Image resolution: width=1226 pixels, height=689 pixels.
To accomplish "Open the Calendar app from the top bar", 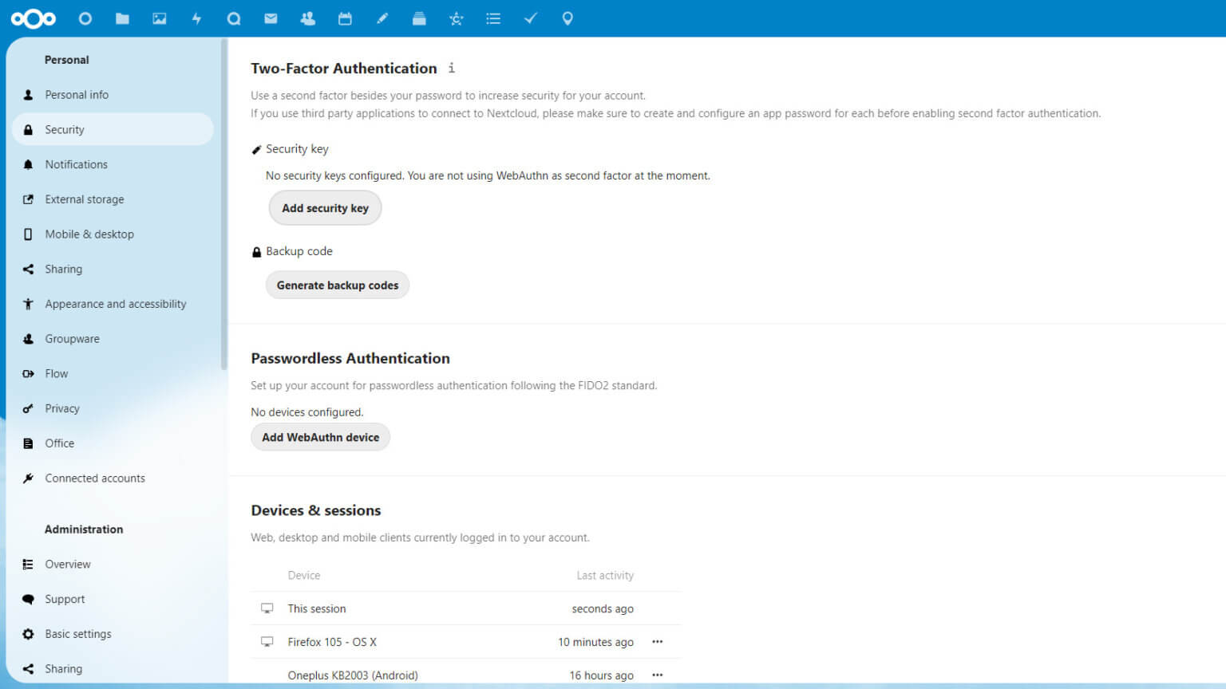I will 345,18.
